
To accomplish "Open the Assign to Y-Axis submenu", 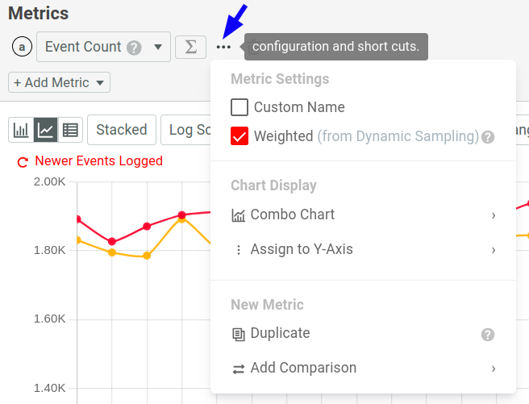I will (363, 249).
